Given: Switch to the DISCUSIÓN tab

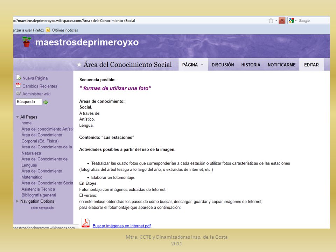Looking at the screenshot, I should tap(223, 65).
